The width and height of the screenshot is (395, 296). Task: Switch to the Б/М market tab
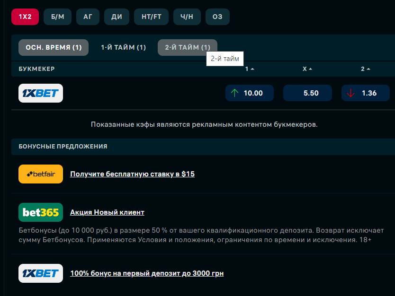click(57, 17)
